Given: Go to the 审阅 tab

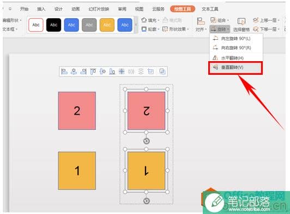Looking at the screenshot, I should pyautogui.click(x=122, y=9).
